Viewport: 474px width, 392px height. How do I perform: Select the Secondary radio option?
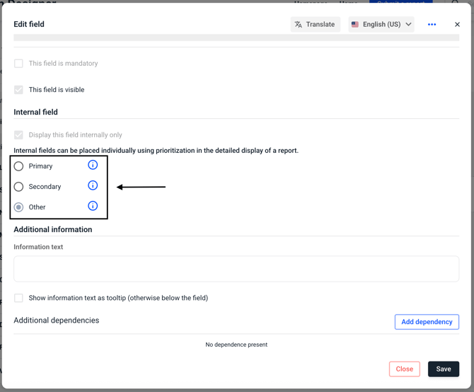pos(19,187)
